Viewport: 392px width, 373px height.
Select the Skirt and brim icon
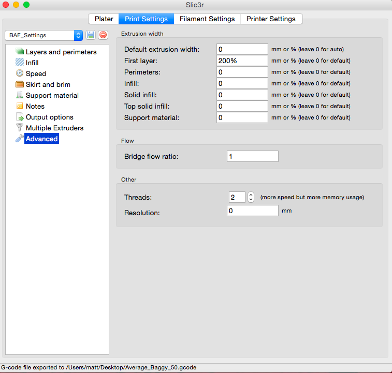pyautogui.click(x=20, y=84)
